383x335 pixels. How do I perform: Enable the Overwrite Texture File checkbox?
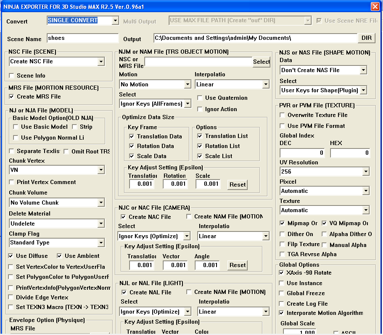[x=282, y=115]
